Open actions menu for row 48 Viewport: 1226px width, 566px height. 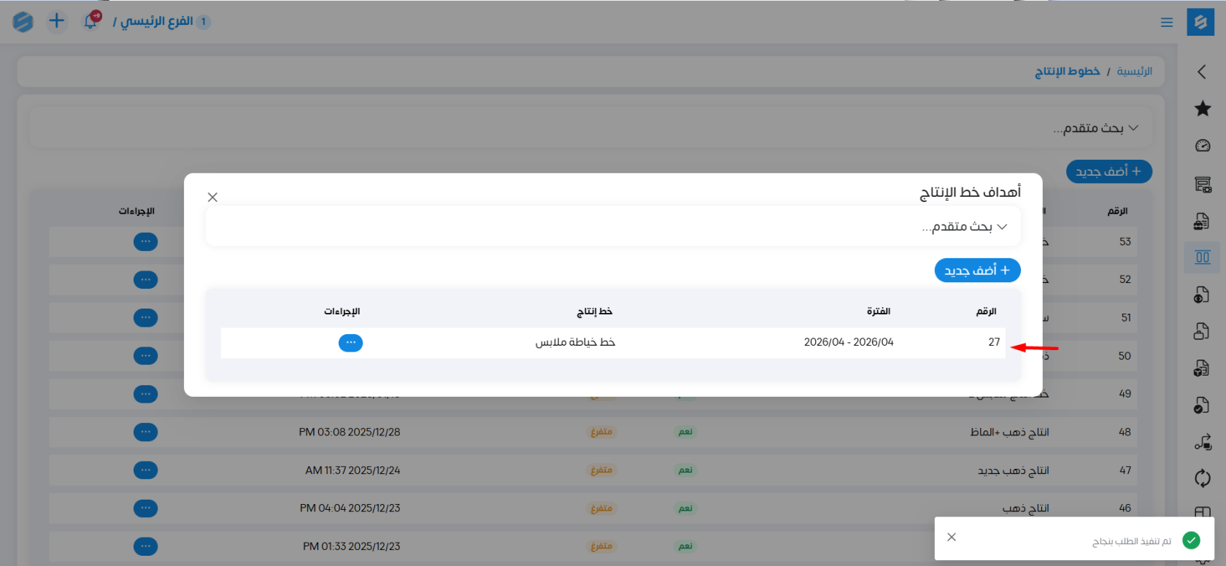point(145,433)
